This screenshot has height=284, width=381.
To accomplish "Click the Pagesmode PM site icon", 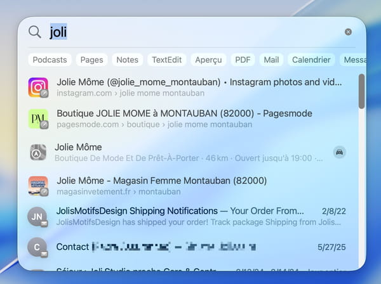I will (38, 119).
